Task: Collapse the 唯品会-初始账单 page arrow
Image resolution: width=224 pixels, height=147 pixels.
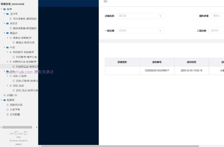Action: coord(8,38)
